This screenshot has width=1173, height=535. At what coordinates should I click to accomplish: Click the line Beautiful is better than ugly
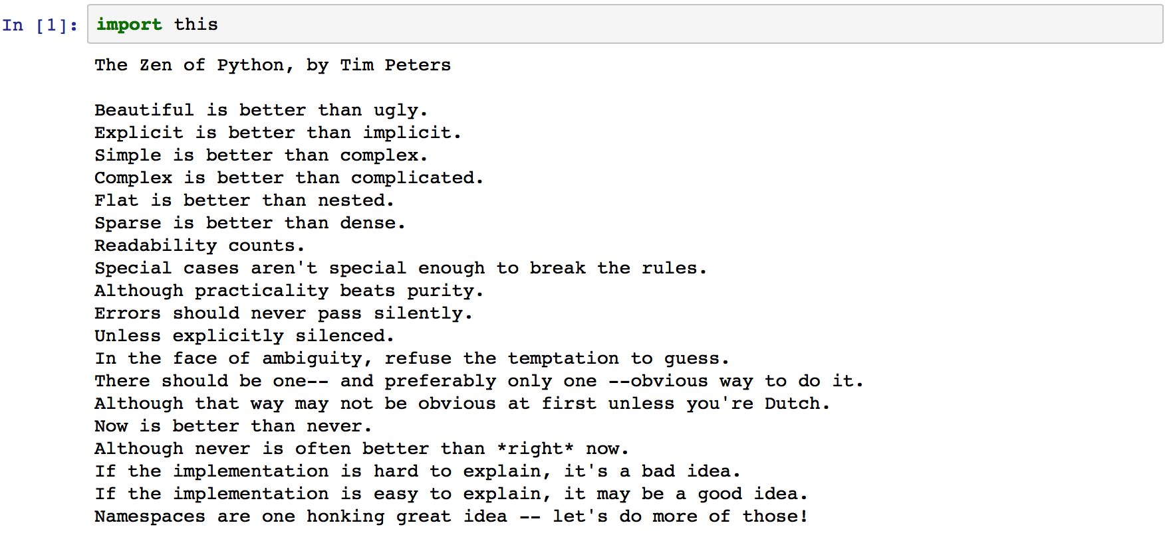(x=261, y=110)
